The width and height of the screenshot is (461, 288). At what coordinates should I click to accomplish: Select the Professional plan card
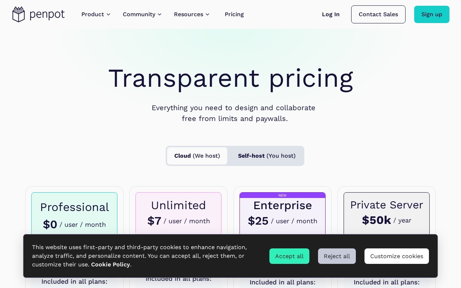74,214
